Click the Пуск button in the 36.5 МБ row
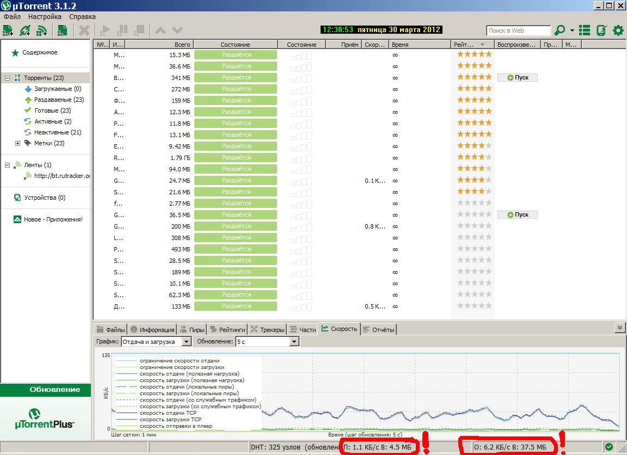 point(518,214)
